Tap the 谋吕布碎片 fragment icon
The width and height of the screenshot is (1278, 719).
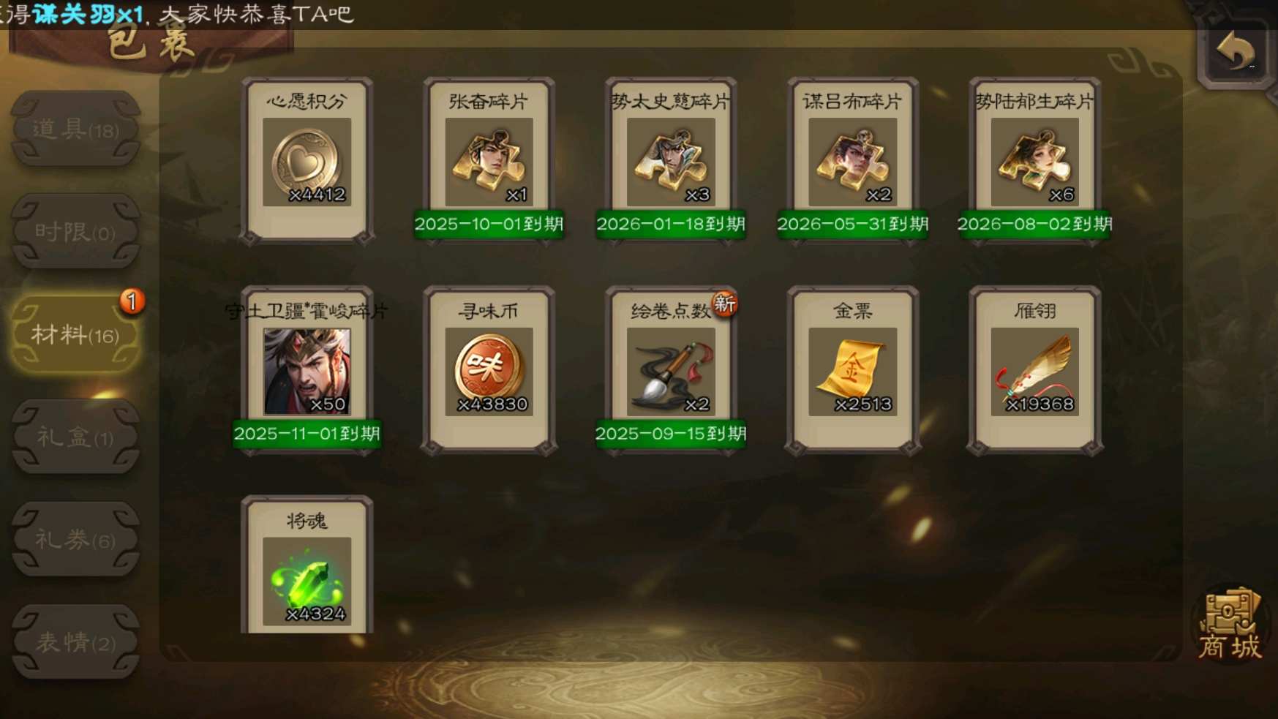point(852,162)
